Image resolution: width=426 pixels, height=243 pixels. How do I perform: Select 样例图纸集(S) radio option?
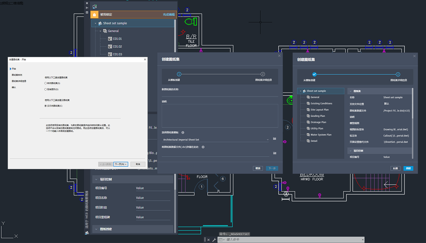tap(46, 83)
